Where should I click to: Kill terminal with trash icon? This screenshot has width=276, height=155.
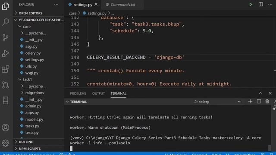point(267,102)
